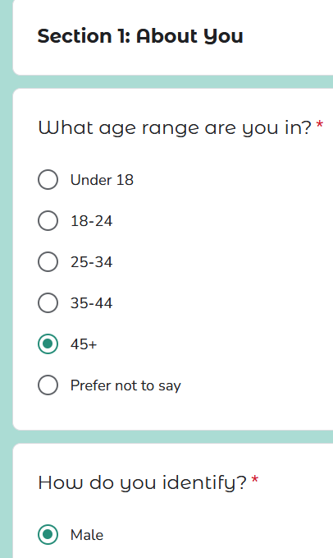
Task: Pick the 25-34 radio button
Action: 48,261
